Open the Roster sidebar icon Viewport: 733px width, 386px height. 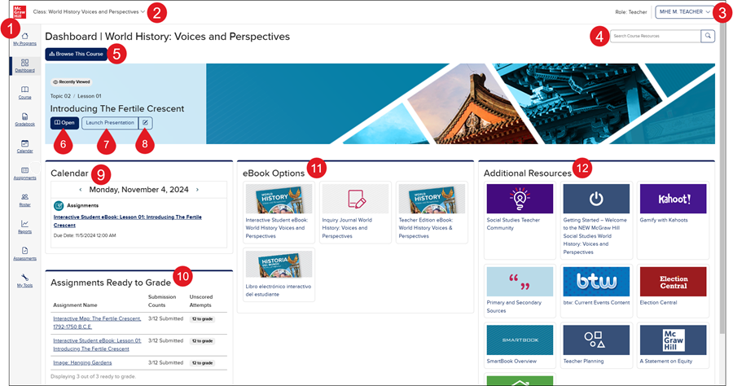click(24, 200)
